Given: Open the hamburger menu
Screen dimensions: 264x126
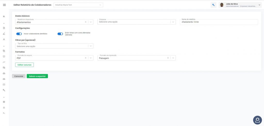Looking at the screenshot, I should click(4, 5).
